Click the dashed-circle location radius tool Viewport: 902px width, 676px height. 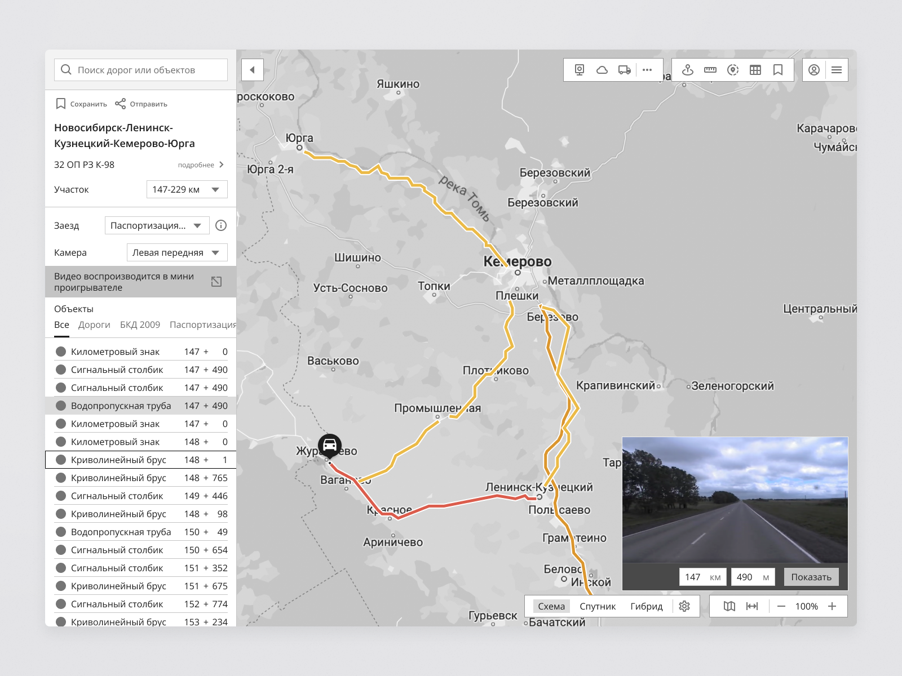(733, 70)
